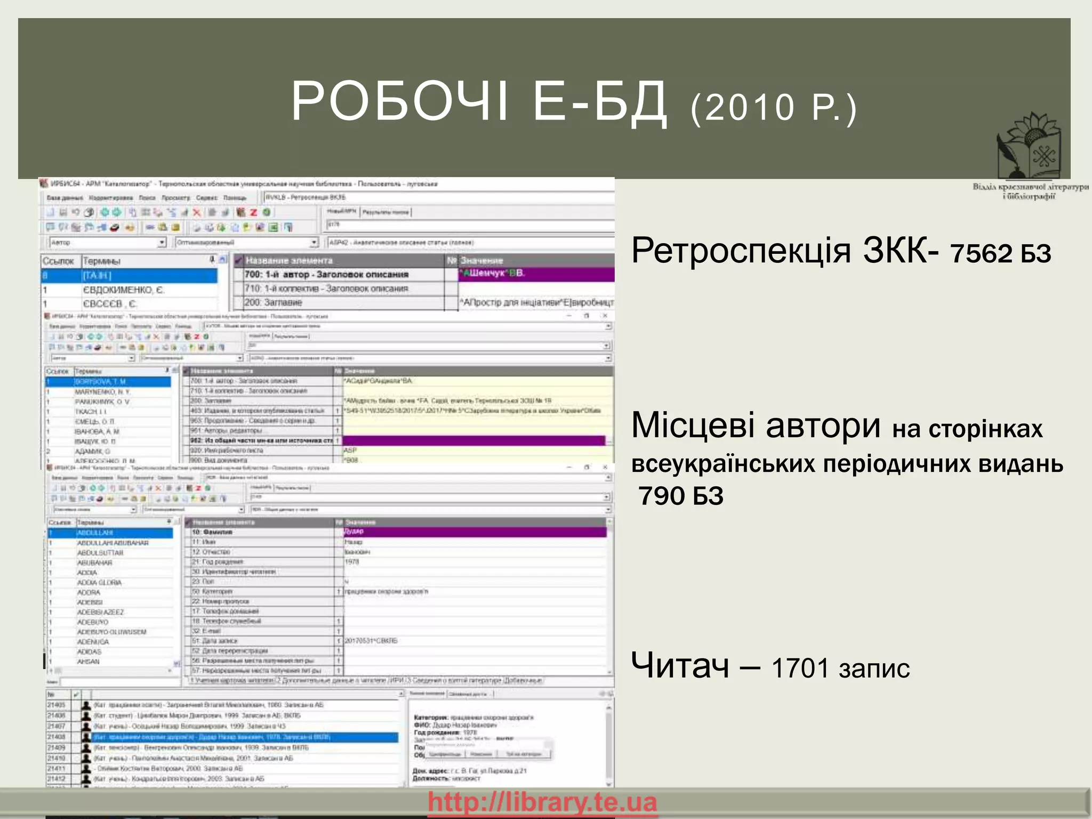
Task: Click the copy pages icon in top window toolbar
Action: tap(133, 212)
